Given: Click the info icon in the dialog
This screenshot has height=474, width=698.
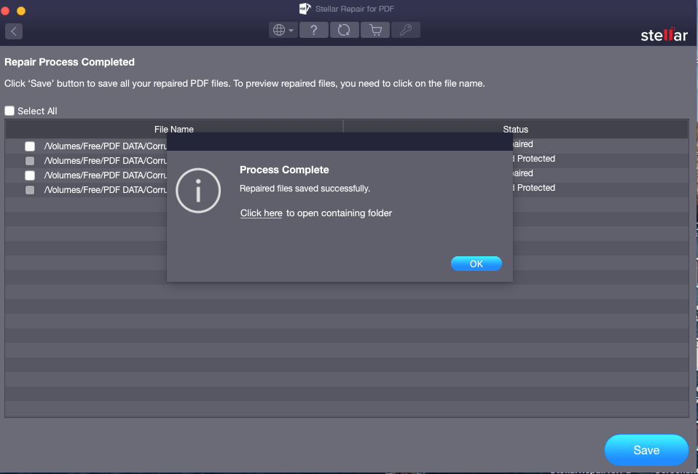Looking at the screenshot, I should coord(197,191).
